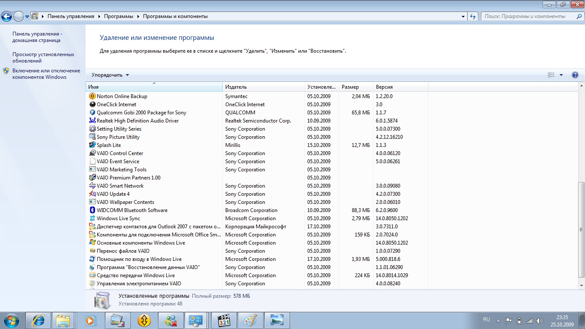
Task: Open Включение или отключение компонентов Windows
Action: (46, 74)
